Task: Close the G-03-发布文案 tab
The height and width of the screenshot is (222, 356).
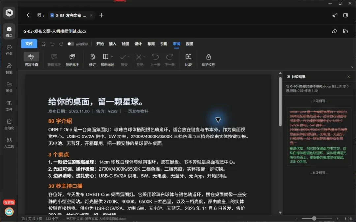Action: [x=91, y=15]
